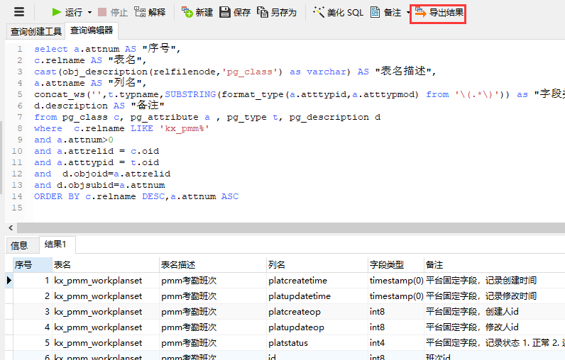Click the 备注 column header in results
This screenshot has height=360, width=565.
494,265
